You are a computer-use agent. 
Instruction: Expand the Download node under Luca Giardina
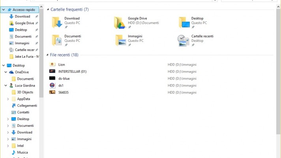coord(8,132)
